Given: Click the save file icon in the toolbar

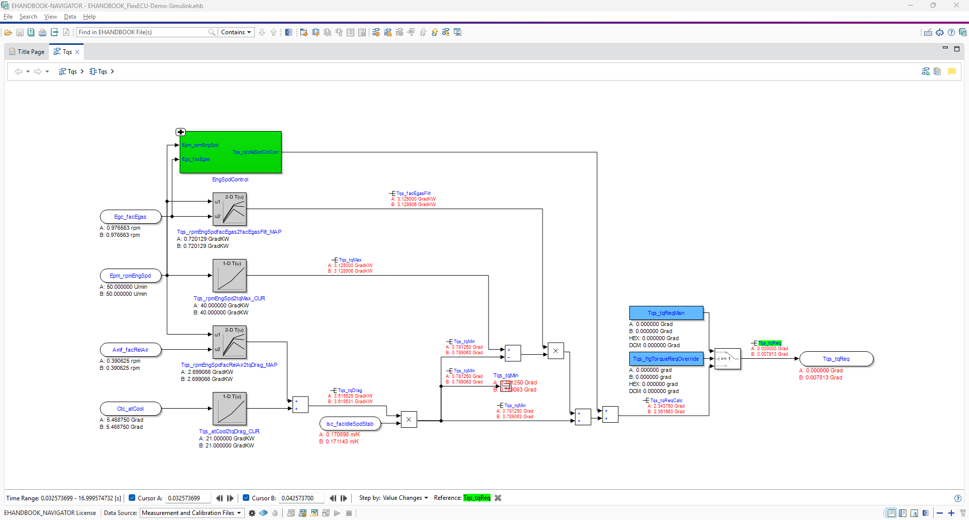Looking at the screenshot, I should [20, 32].
